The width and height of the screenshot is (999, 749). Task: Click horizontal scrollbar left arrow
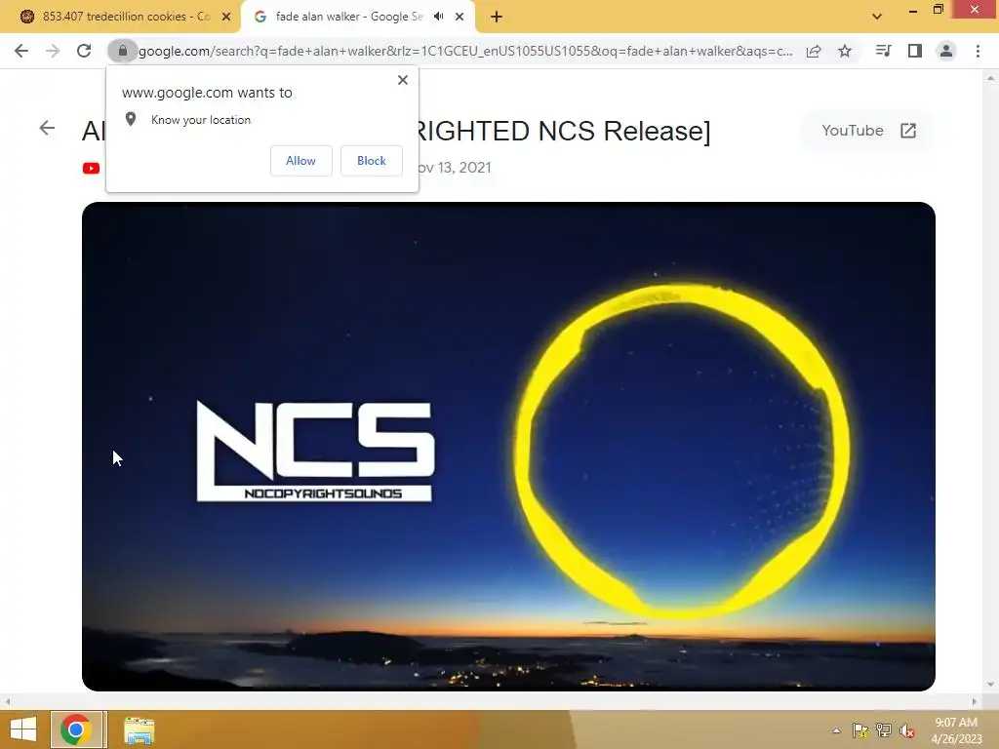(x=7, y=701)
